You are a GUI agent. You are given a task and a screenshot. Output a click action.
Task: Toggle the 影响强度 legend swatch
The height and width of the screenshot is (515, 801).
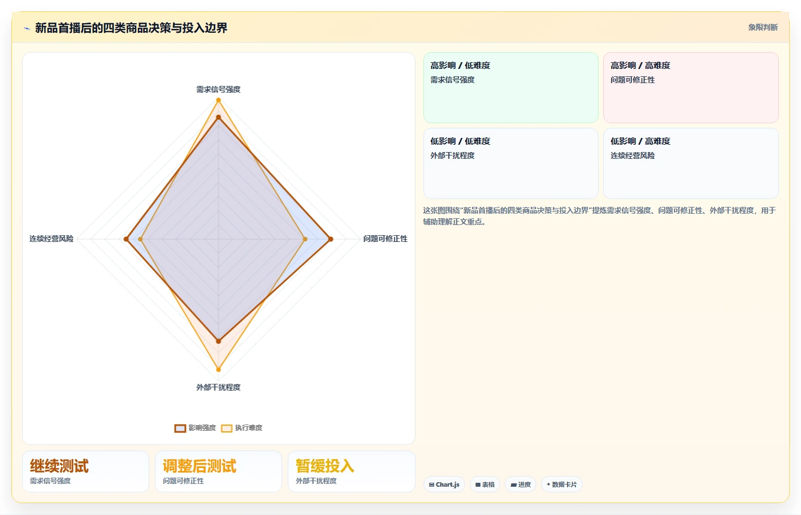click(x=180, y=428)
